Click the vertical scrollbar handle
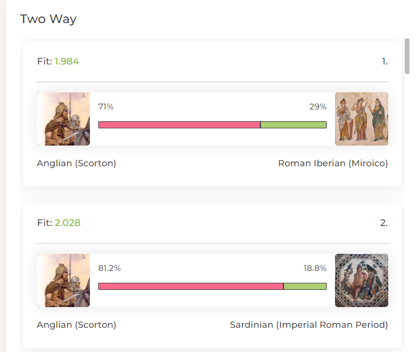This screenshot has width=419, height=352. pos(407,56)
